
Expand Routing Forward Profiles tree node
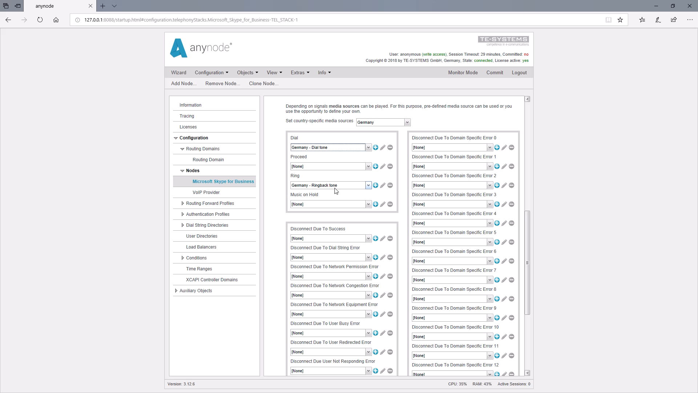click(182, 203)
